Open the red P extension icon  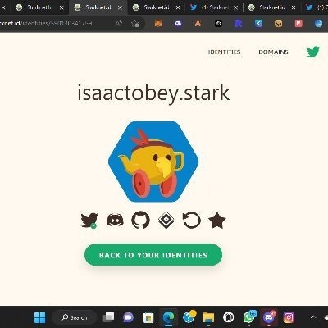pyautogui.click(x=298, y=24)
